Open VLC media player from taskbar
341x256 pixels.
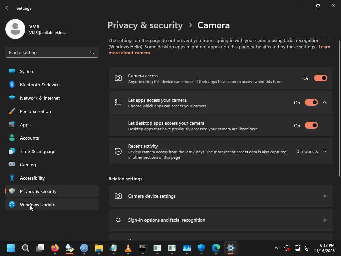[x=128, y=248]
